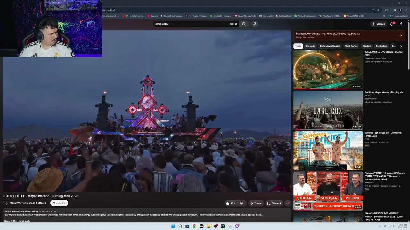Show more filter chips with right arrow
The image size is (410, 230).
click(401, 46)
